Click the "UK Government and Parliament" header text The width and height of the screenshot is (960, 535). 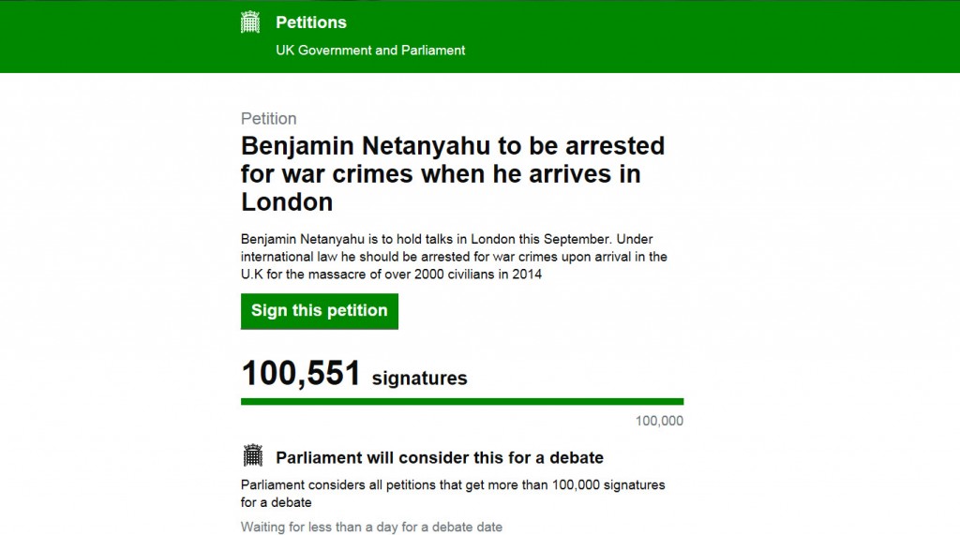[370, 50]
